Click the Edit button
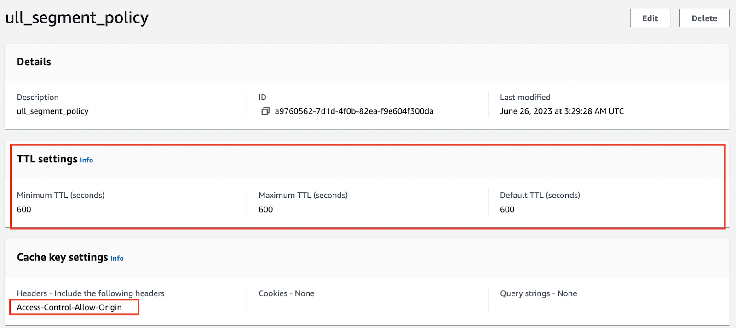The height and width of the screenshot is (328, 736). 650,18
